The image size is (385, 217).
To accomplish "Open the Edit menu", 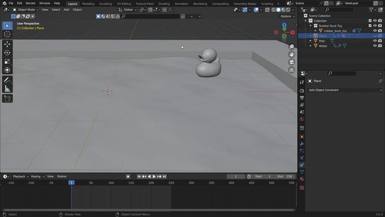I will (x=19, y=3).
